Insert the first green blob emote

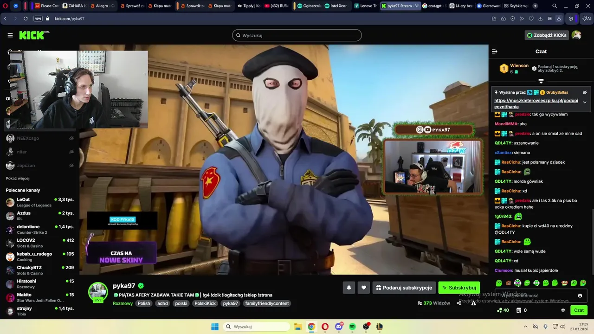click(499, 283)
